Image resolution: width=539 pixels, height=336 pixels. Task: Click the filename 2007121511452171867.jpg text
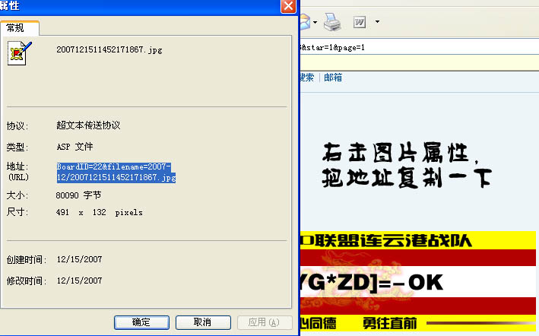(x=109, y=50)
